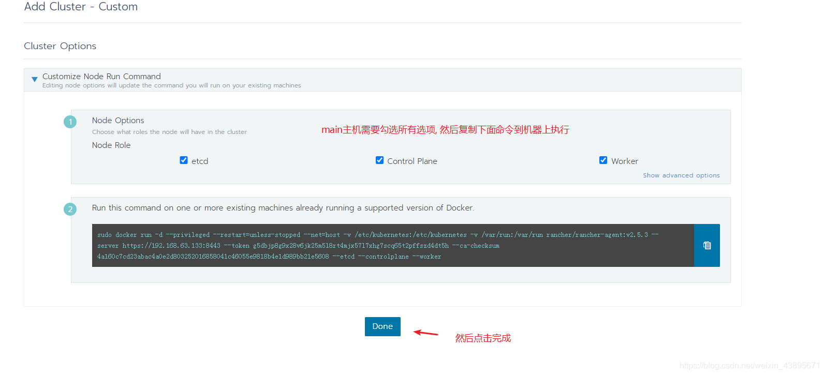The width and height of the screenshot is (824, 375).
Task: Click the Node Options title
Action: pos(118,121)
